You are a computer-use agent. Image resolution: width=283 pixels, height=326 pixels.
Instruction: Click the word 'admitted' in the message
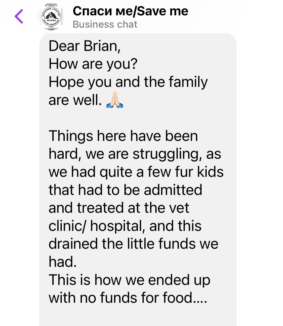[173, 190]
